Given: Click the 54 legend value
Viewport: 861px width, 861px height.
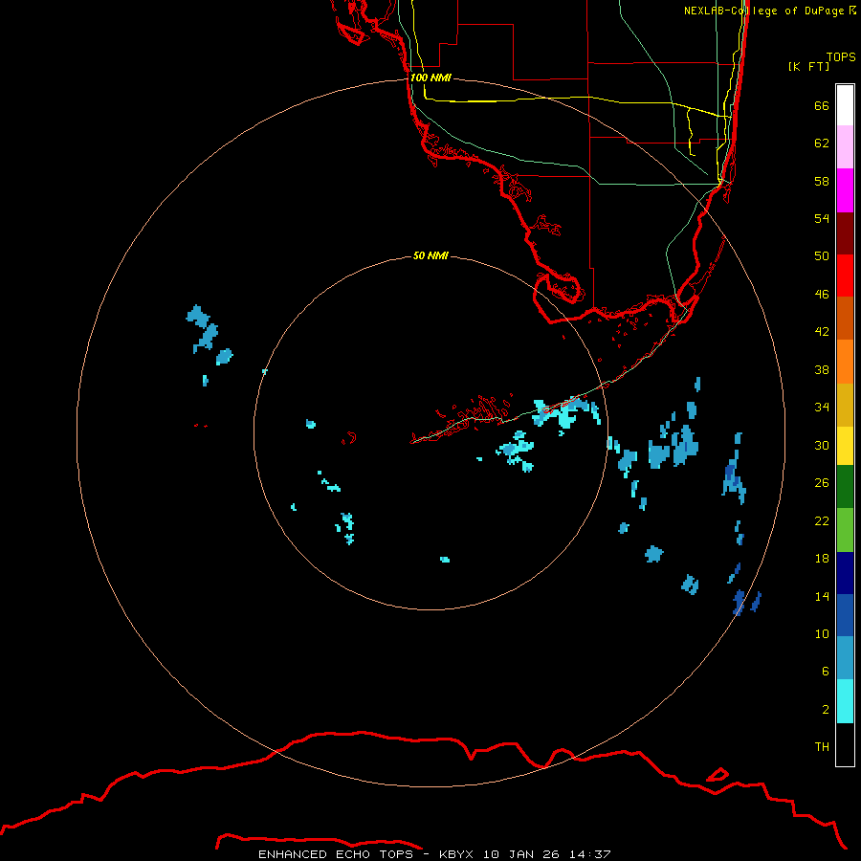Looking at the screenshot, I should tap(822, 218).
